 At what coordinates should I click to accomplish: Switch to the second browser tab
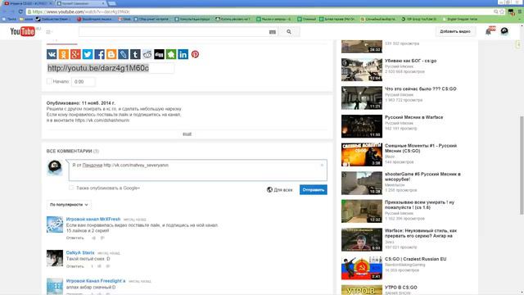pos(81,3)
